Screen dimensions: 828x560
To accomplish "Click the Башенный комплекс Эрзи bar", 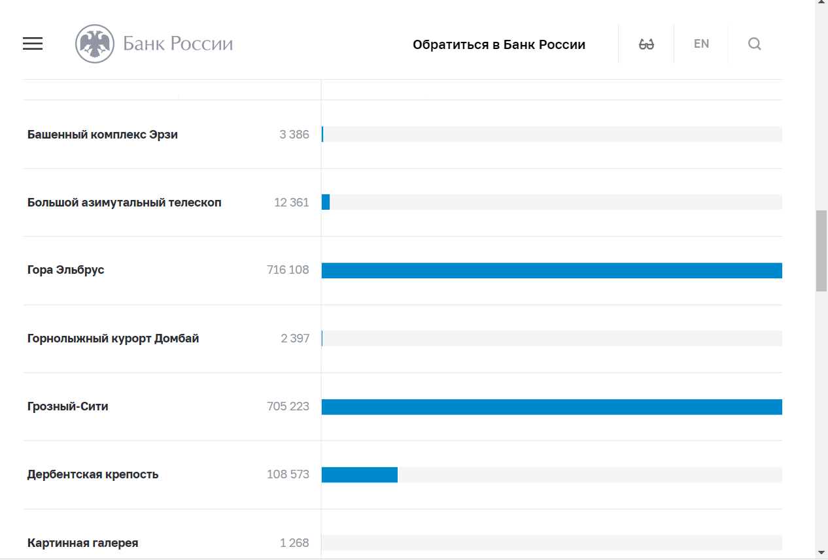I will click(552, 134).
